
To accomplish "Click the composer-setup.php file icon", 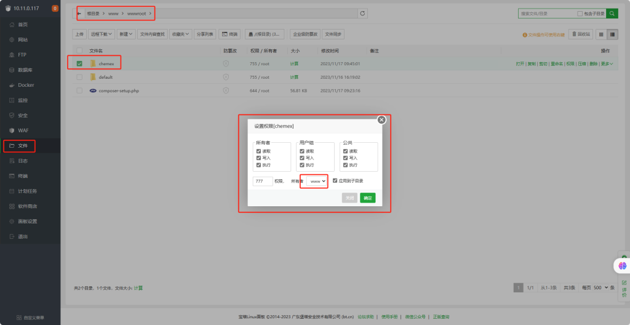I will tap(93, 91).
